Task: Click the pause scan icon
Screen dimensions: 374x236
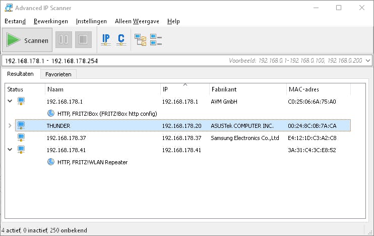Action: (x=64, y=40)
